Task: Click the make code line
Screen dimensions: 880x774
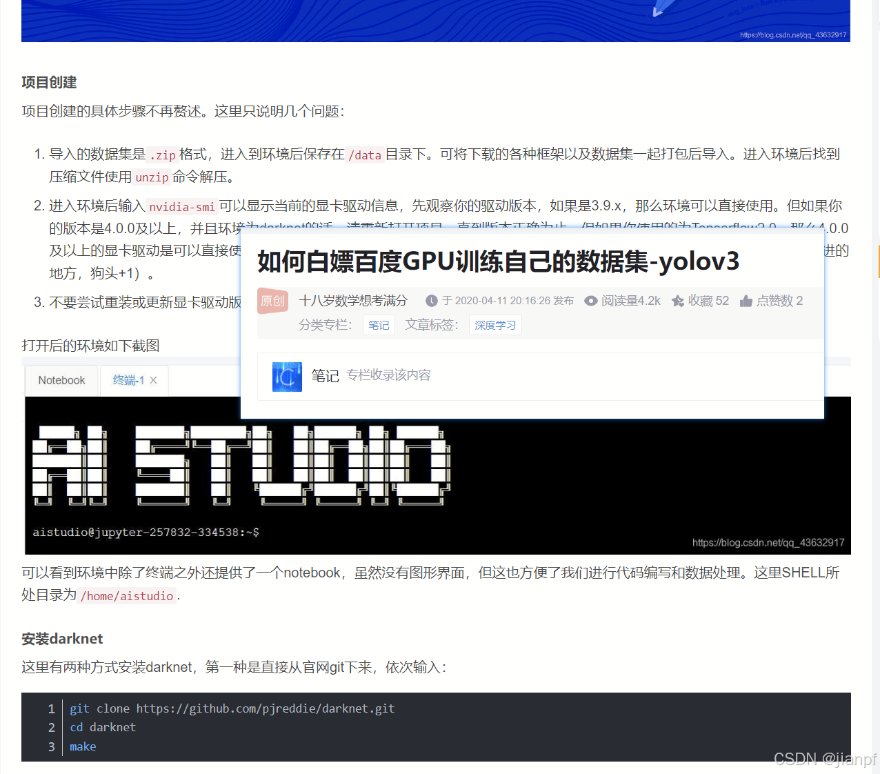Action: pos(83,746)
